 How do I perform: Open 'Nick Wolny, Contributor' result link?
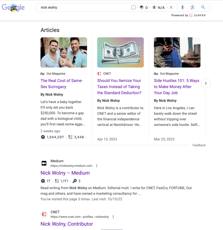[x=67, y=224]
